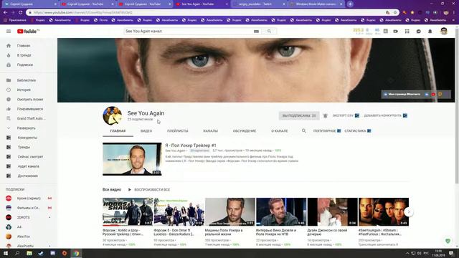Open the YouTube hamburger guide menu
This screenshot has height=258, width=459.
9,32
